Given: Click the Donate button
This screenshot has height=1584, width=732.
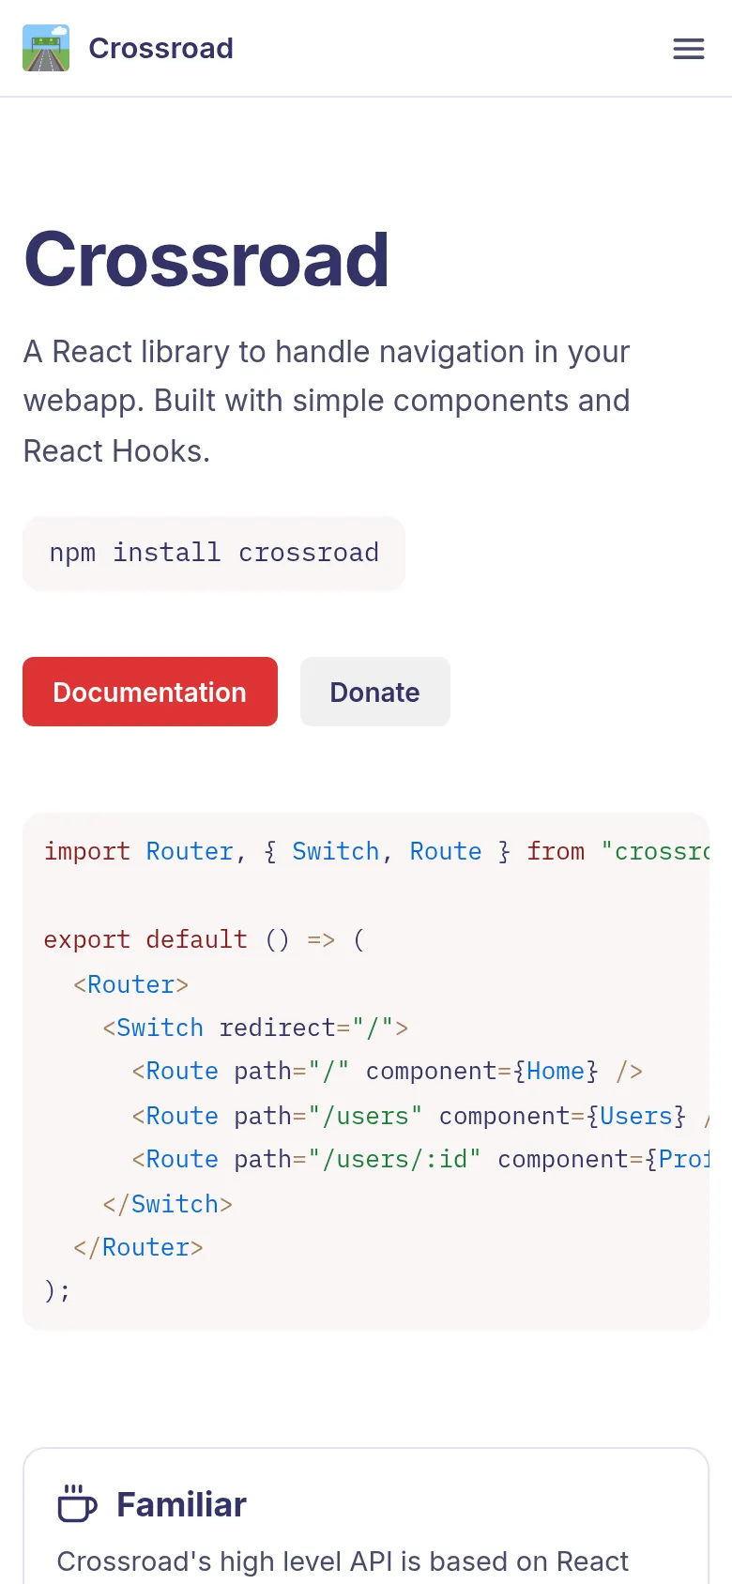Looking at the screenshot, I should [375, 692].
